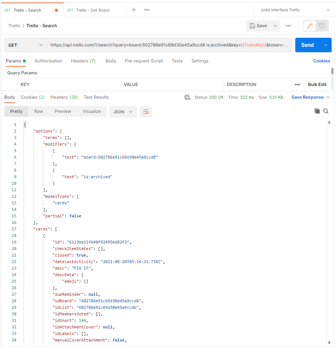This screenshot has height=348, width=336.
Task: Click Bulk Edit for query params
Action: pyautogui.click(x=317, y=85)
